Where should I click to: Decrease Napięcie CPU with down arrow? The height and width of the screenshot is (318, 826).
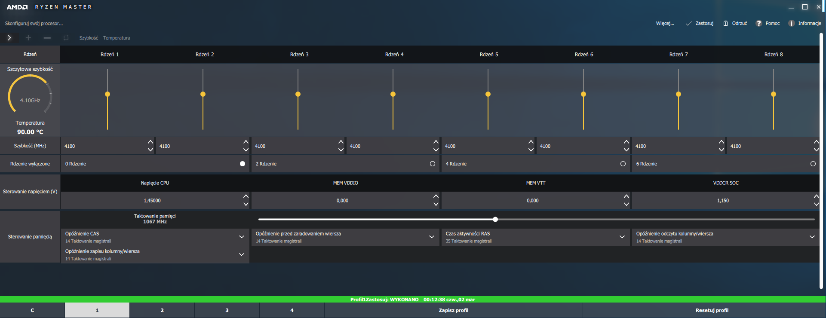tap(246, 205)
